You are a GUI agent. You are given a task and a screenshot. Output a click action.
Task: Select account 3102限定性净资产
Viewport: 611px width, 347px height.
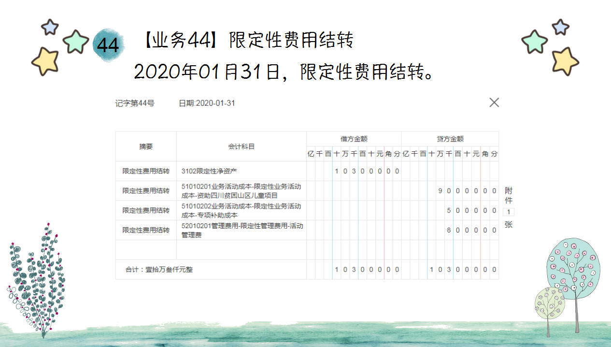point(242,171)
